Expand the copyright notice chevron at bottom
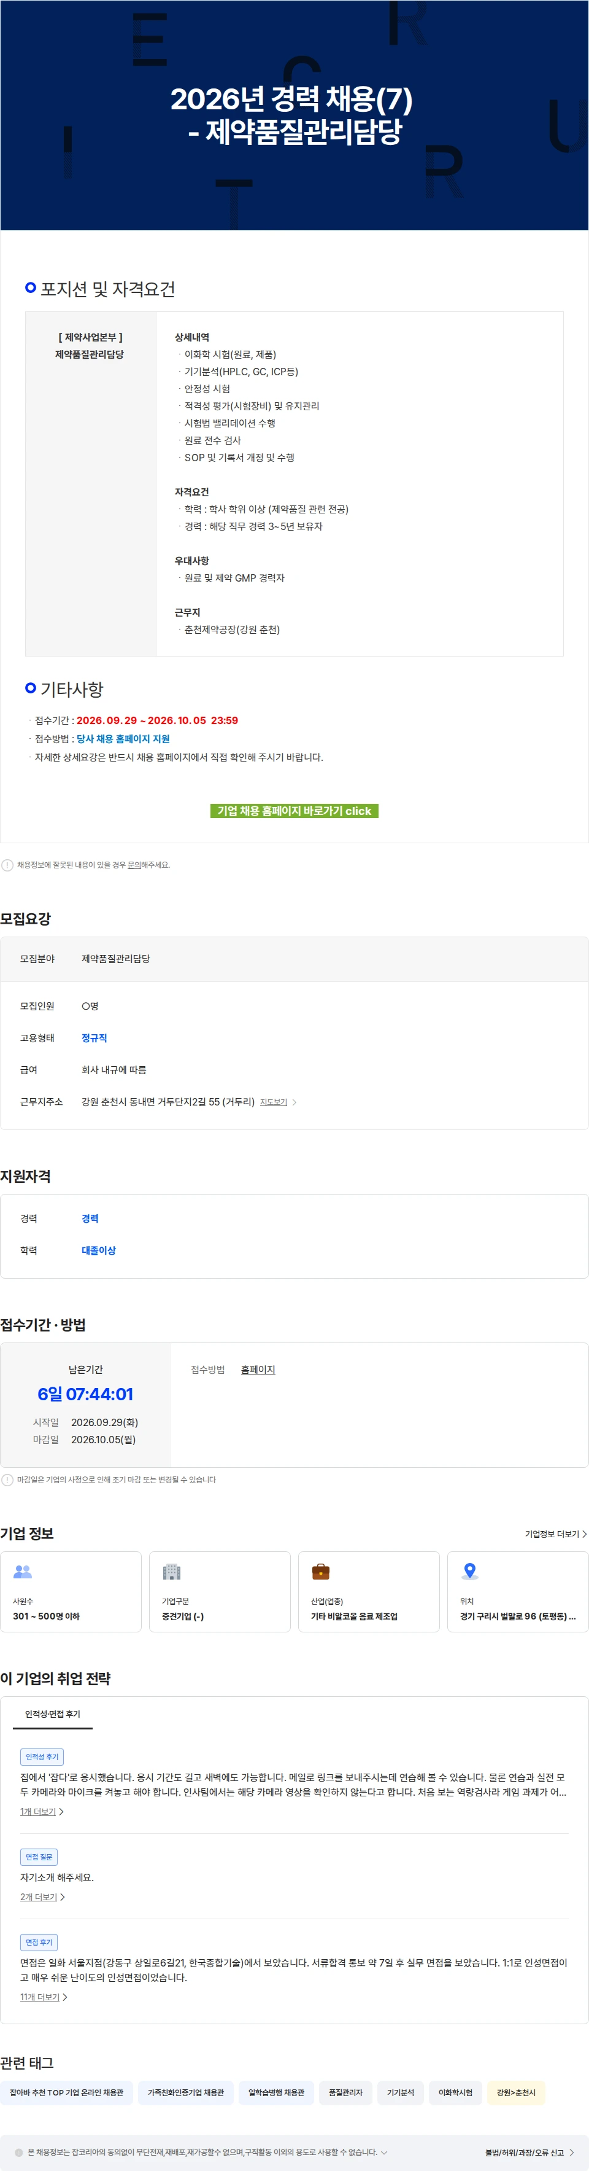Image resolution: width=589 pixels, height=2171 pixels. click(x=383, y=2153)
